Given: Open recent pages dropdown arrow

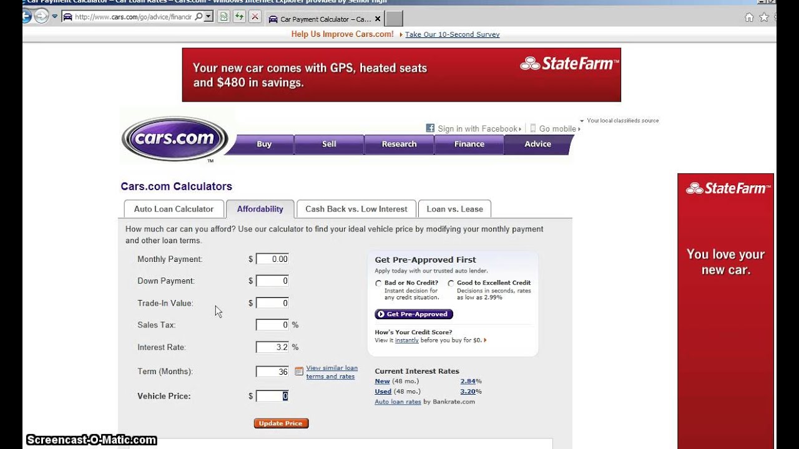Looking at the screenshot, I should (55, 17).
